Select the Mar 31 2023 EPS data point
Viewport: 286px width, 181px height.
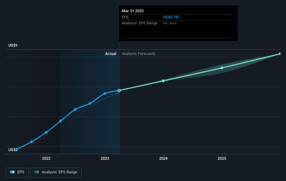(x=119, y=90)
